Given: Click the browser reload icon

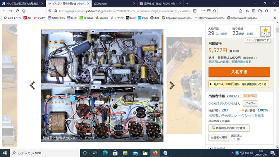Looking at the screenshot, I should [x=17, y=11].
